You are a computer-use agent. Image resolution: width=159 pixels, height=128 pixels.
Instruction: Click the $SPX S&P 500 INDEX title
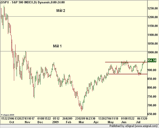tap(19, 2)
